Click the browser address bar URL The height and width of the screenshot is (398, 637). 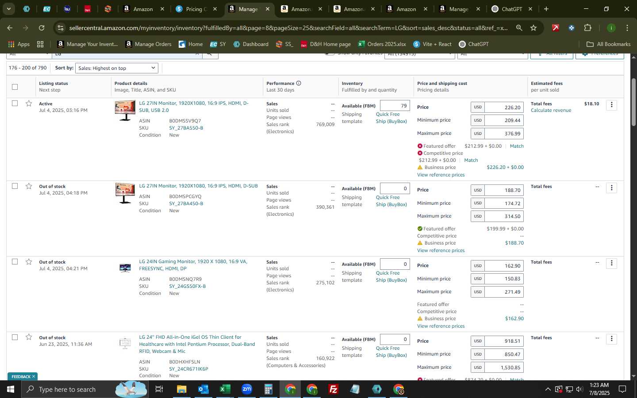pos(288,28)
